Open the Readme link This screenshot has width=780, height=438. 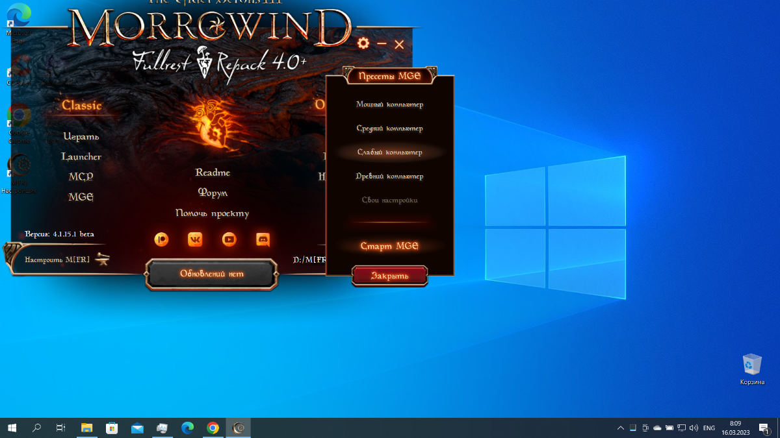pyautogui.click(x=213, y=173)
